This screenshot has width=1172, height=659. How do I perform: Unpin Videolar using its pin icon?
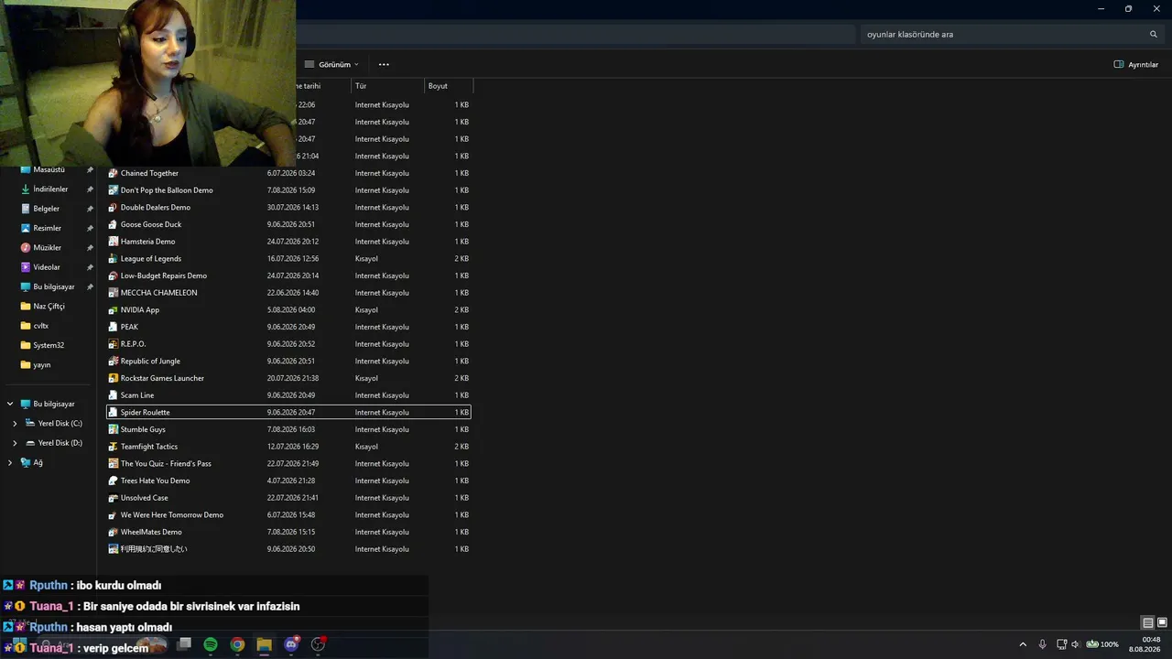click(x=90, y=267)
